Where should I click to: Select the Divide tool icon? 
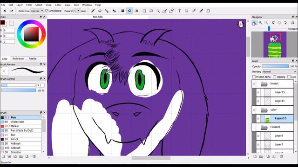tap(194, 11)
